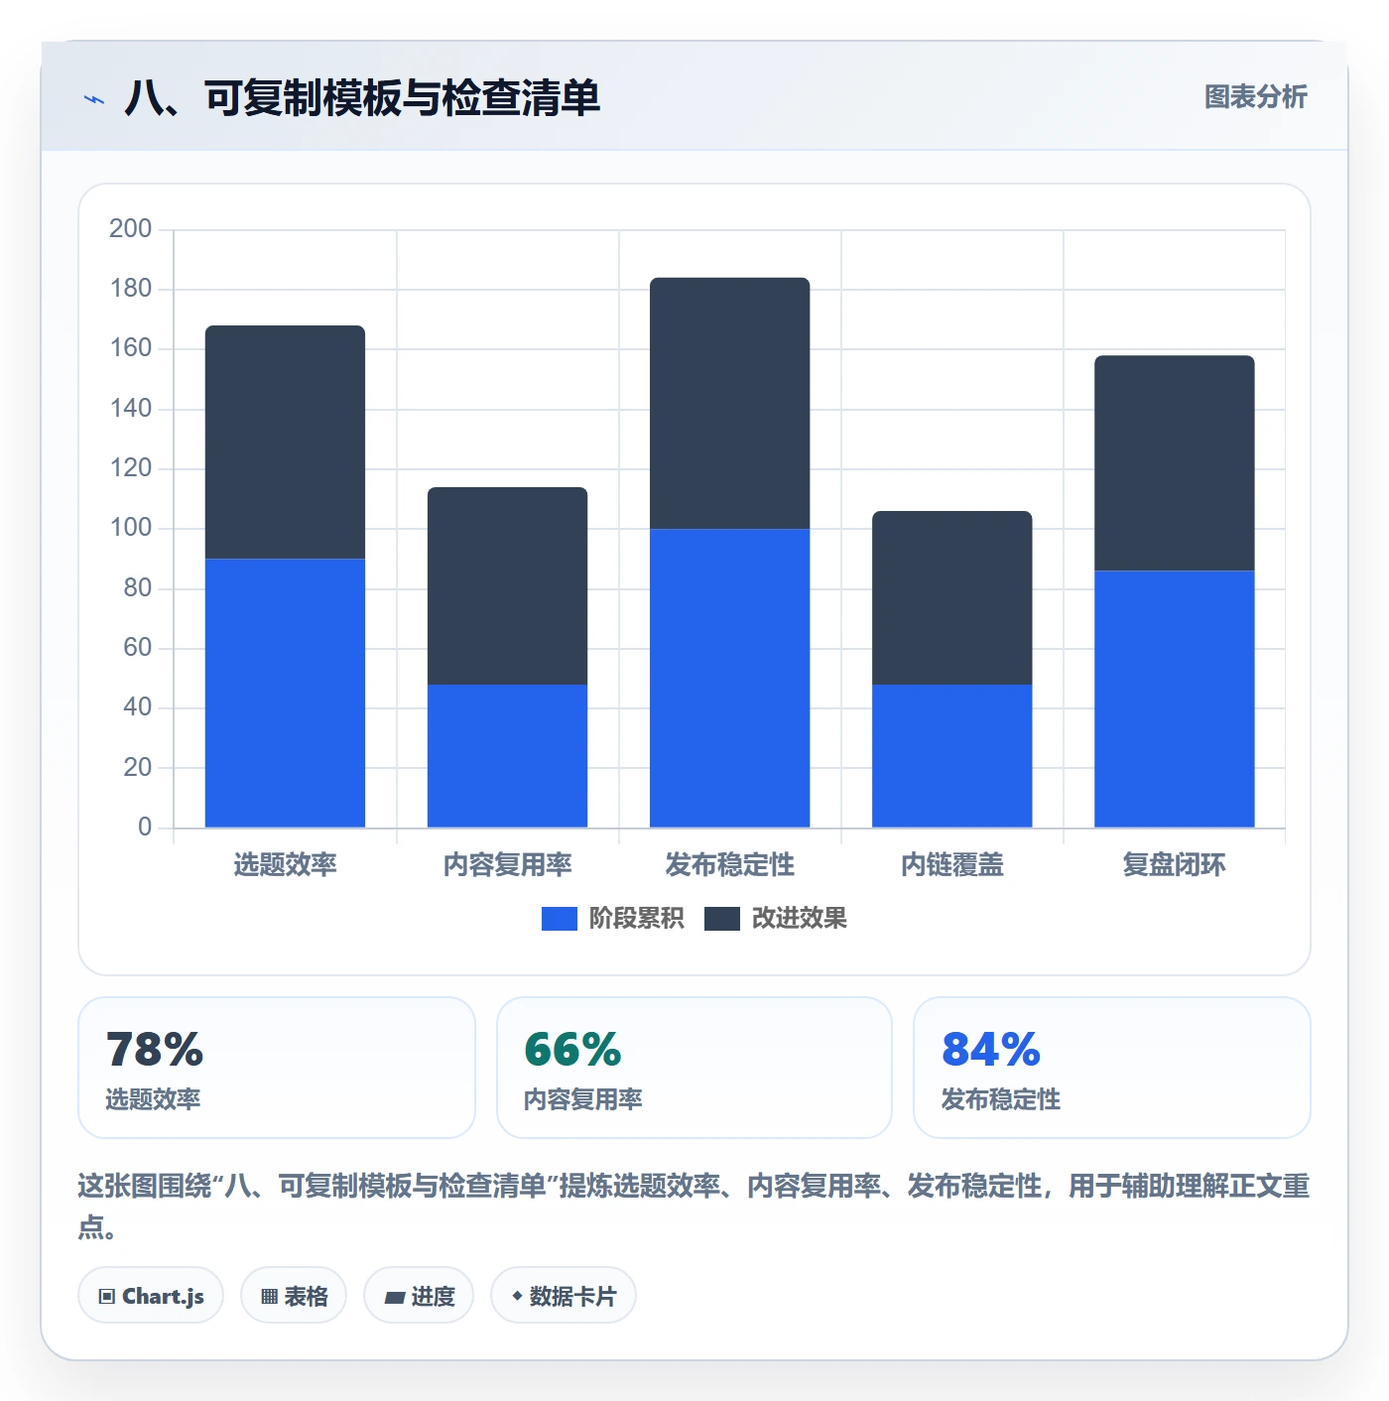Click the grid icon in 表格 tag
The image size is (1389, 1401).
pos(269,1296)
